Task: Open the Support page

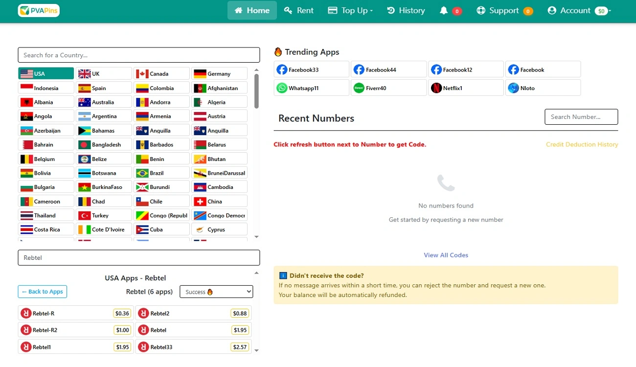Action: (504, 10)
